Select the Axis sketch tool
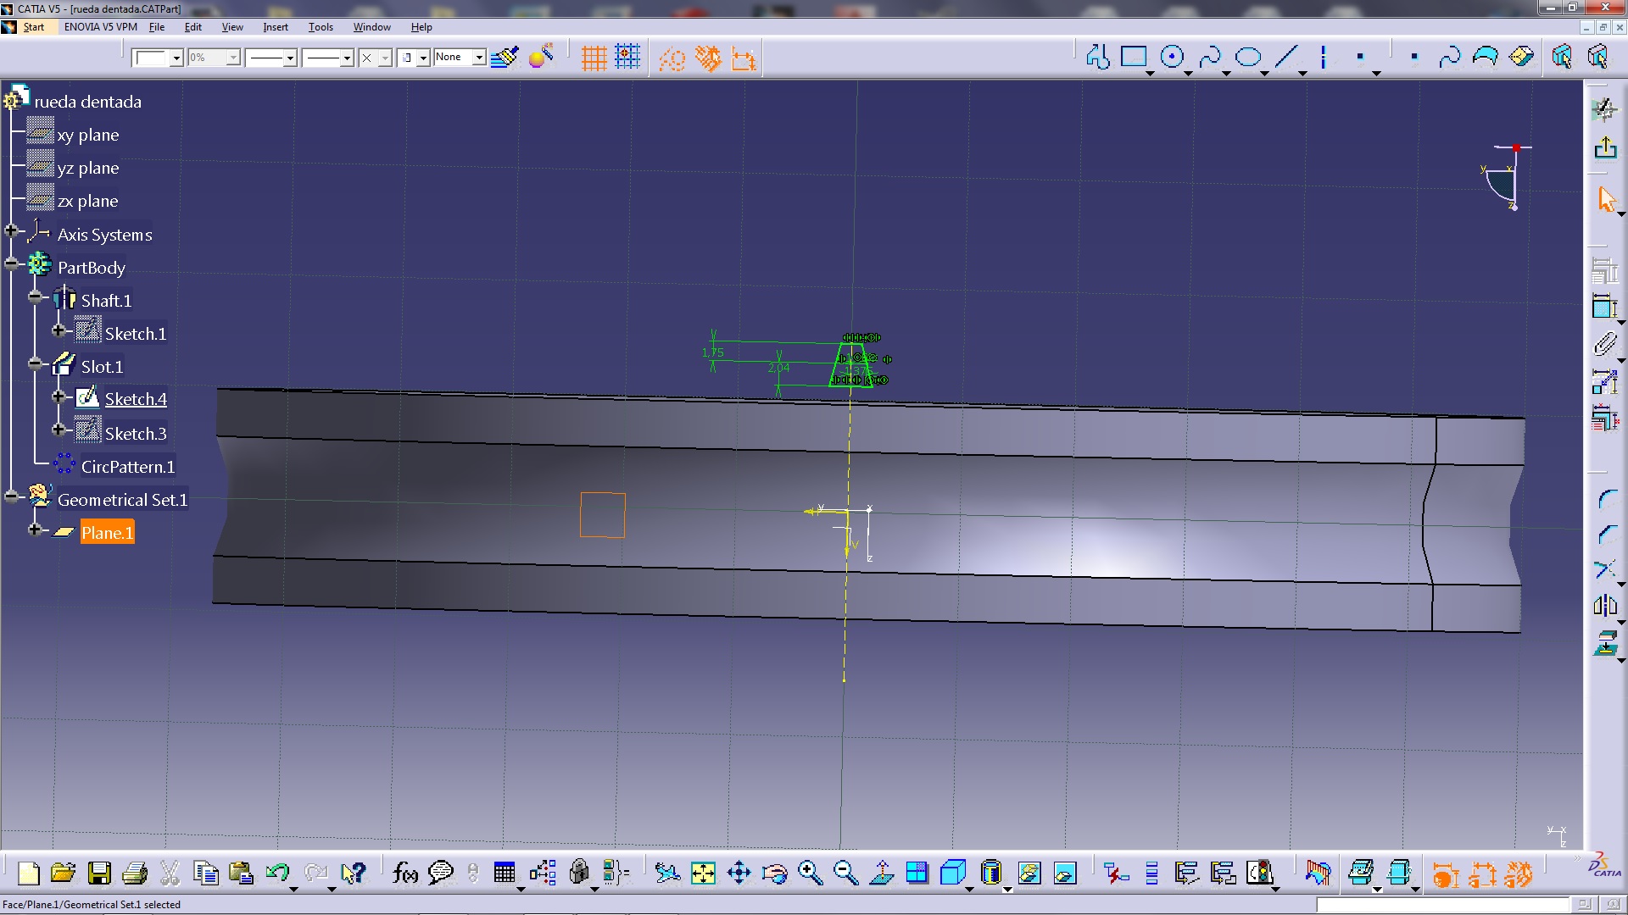The height and width of the screenshot is (915, 1628). point(1323,58)
